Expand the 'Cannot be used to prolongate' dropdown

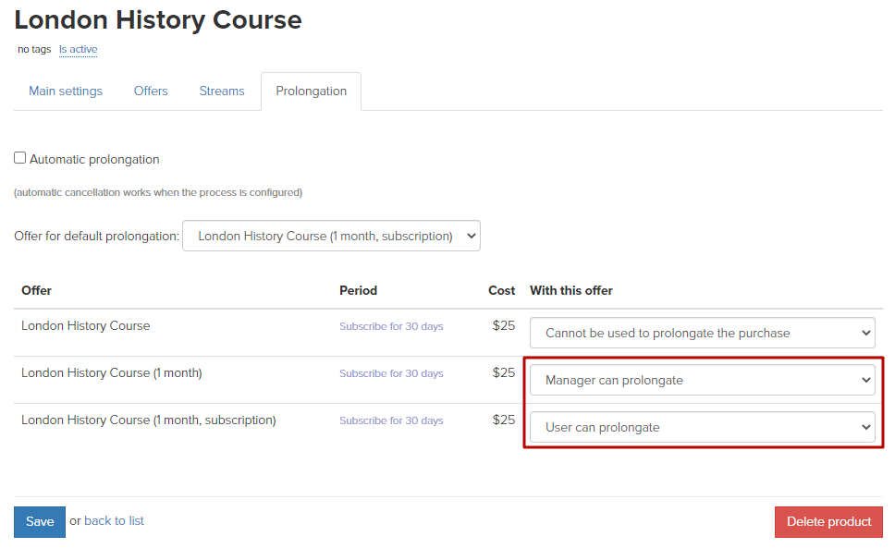[x=702, y=333]
